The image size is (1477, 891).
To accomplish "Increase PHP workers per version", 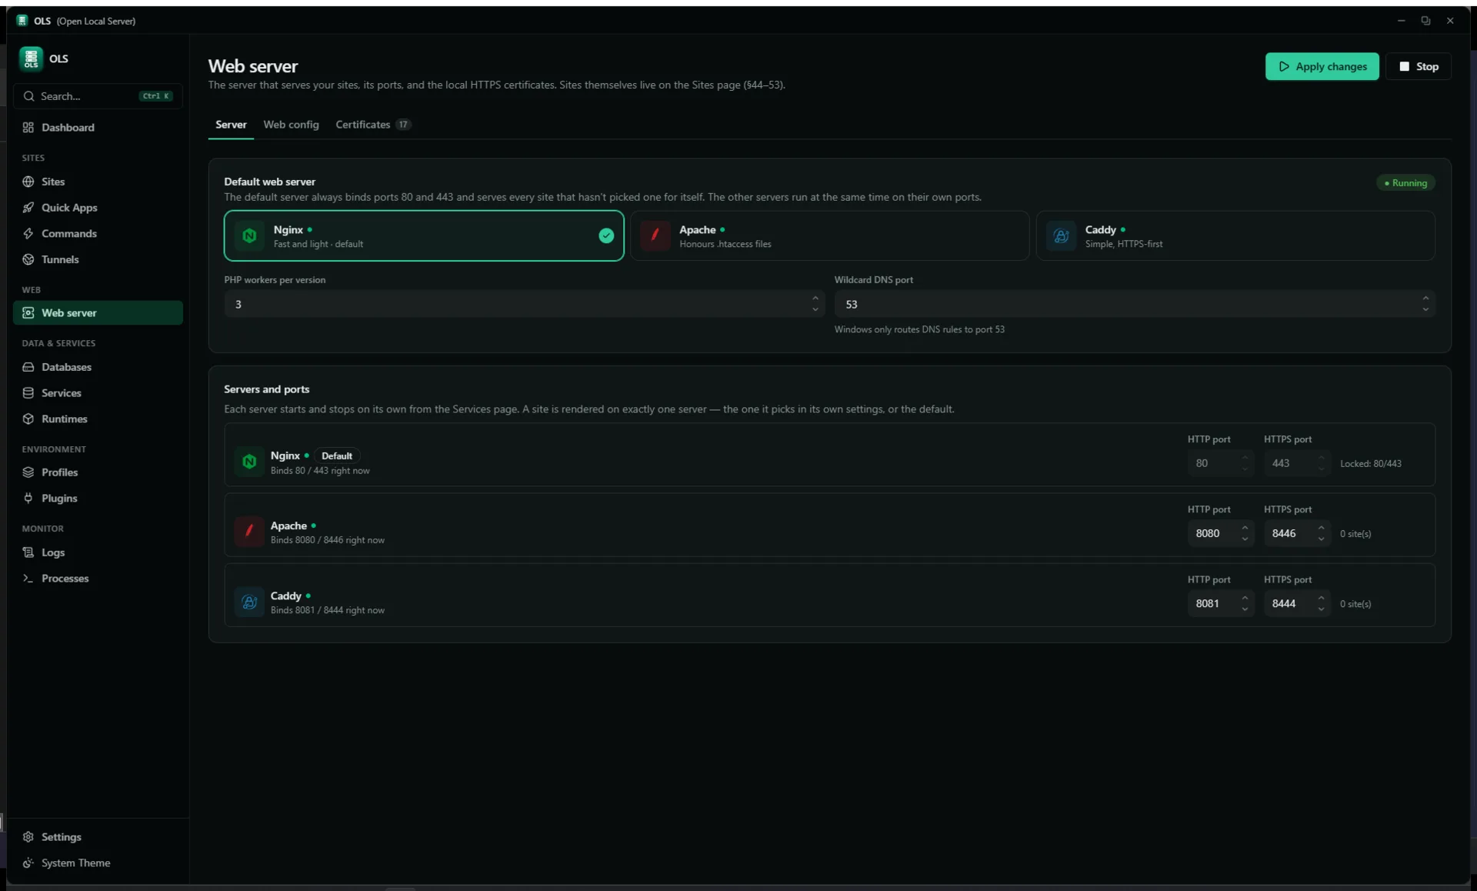I will pyautogui.click(x=815, y=299).
